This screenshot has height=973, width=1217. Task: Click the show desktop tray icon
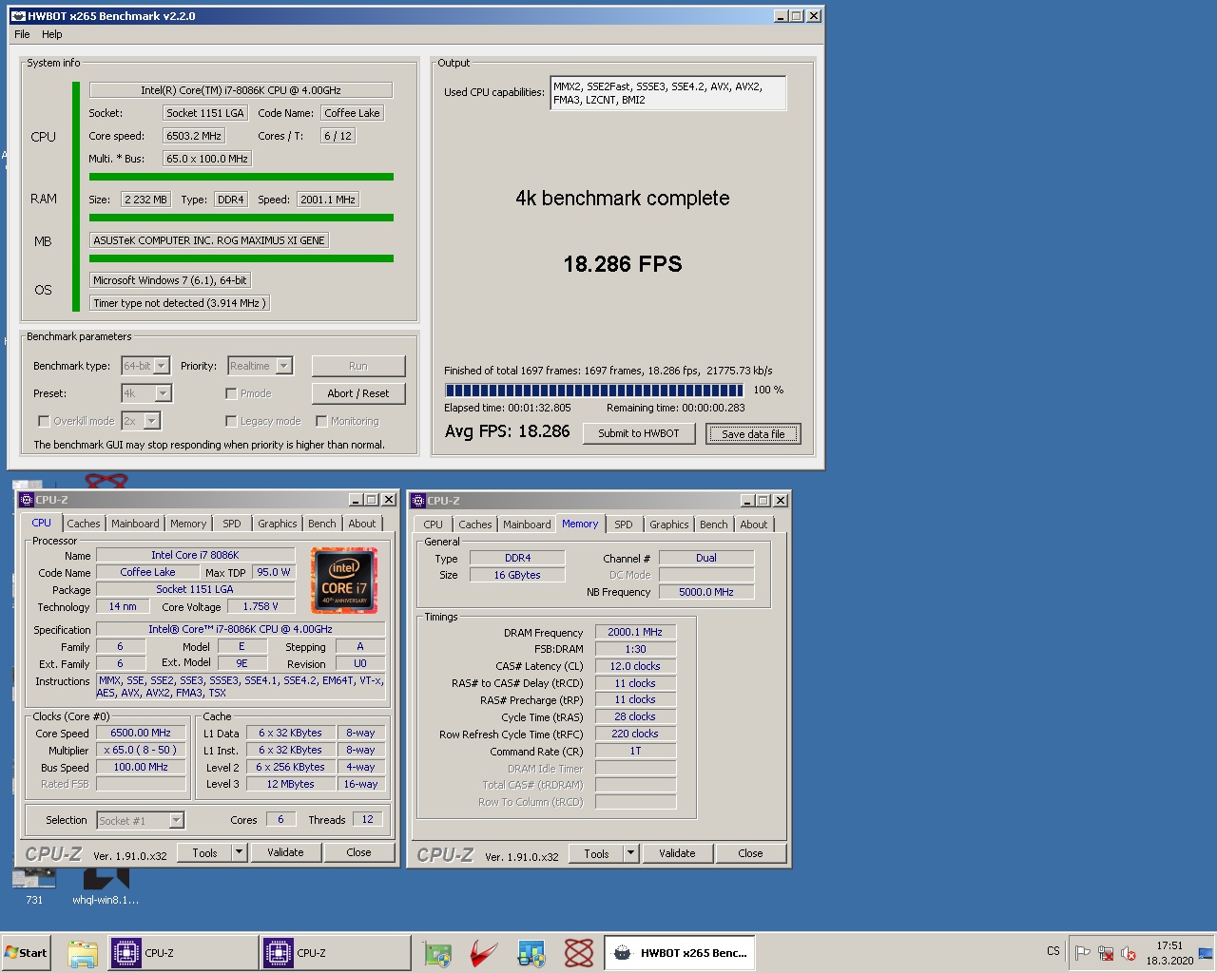(1206, 953)
